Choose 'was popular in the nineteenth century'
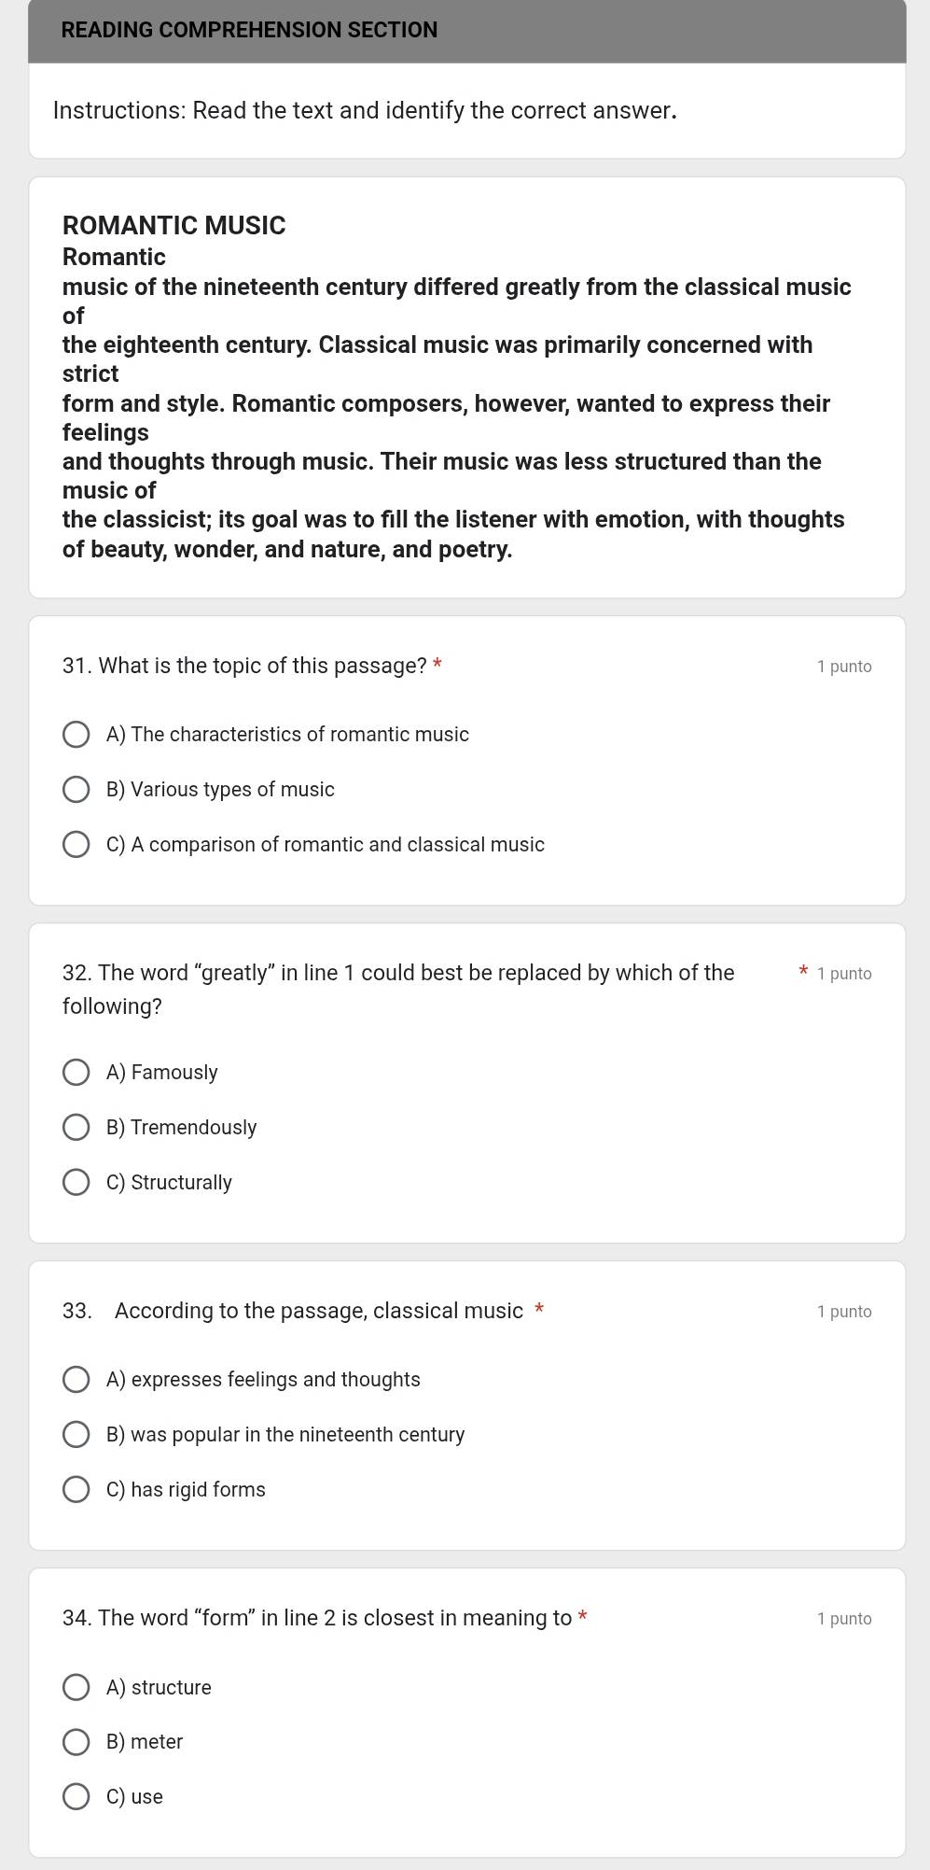The width and height of the screenshot is (930, 1870). (76, 1435)
